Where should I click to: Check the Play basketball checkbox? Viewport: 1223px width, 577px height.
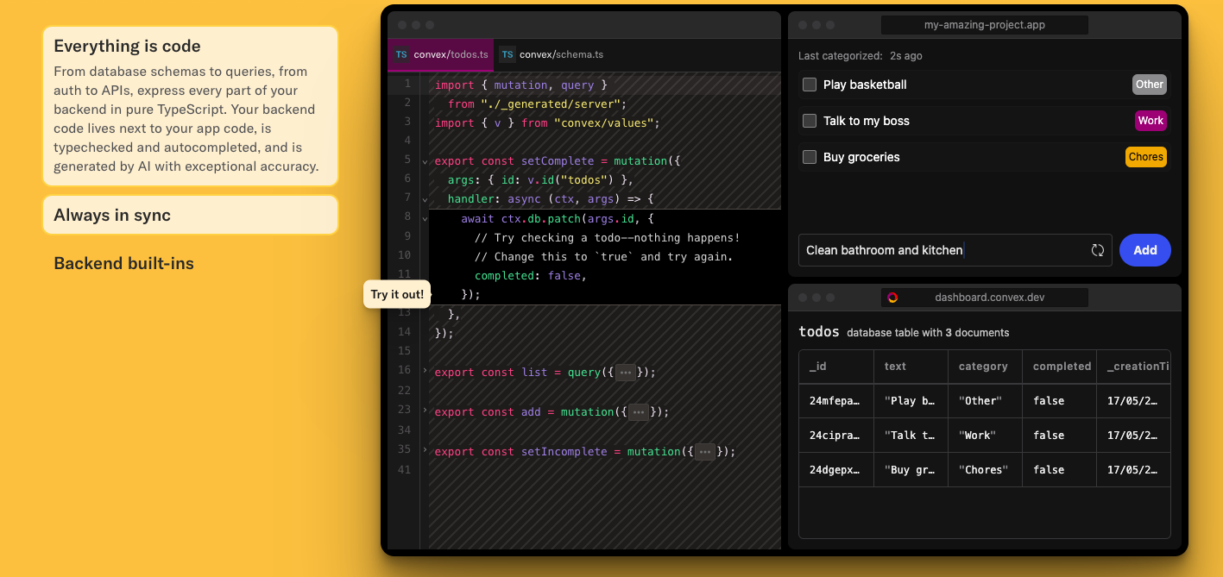pos(809,85)
